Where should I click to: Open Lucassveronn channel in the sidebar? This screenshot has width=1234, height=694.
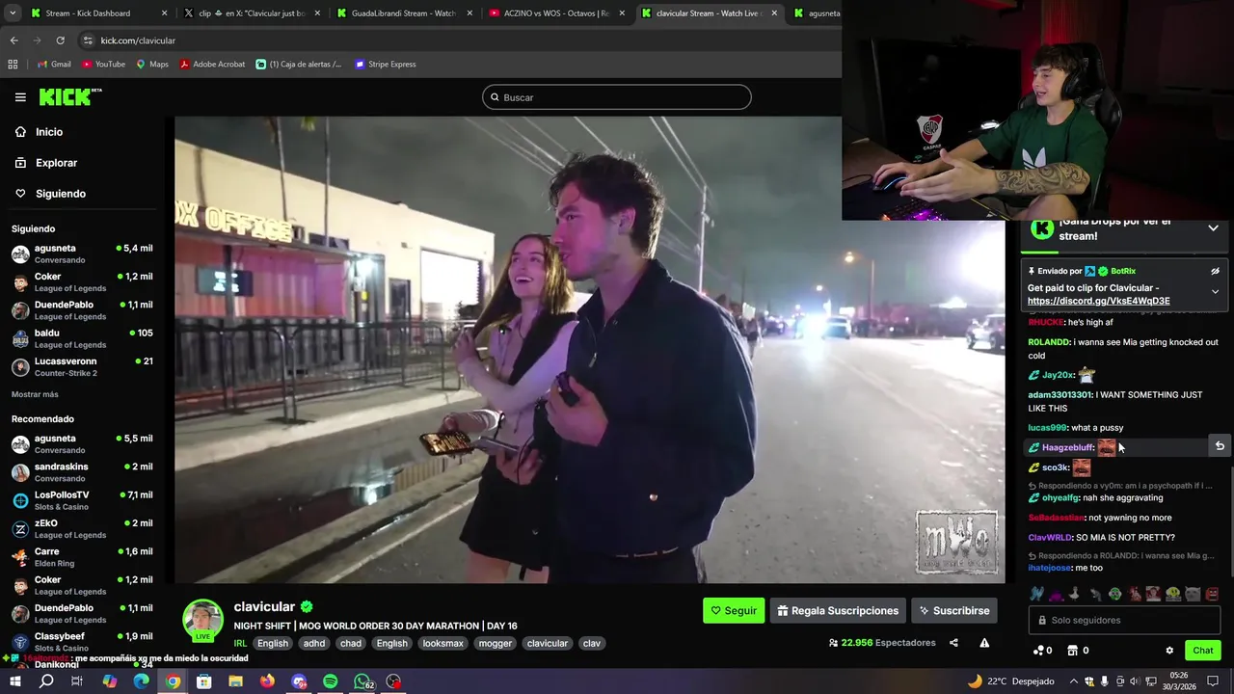coord(82,366)
